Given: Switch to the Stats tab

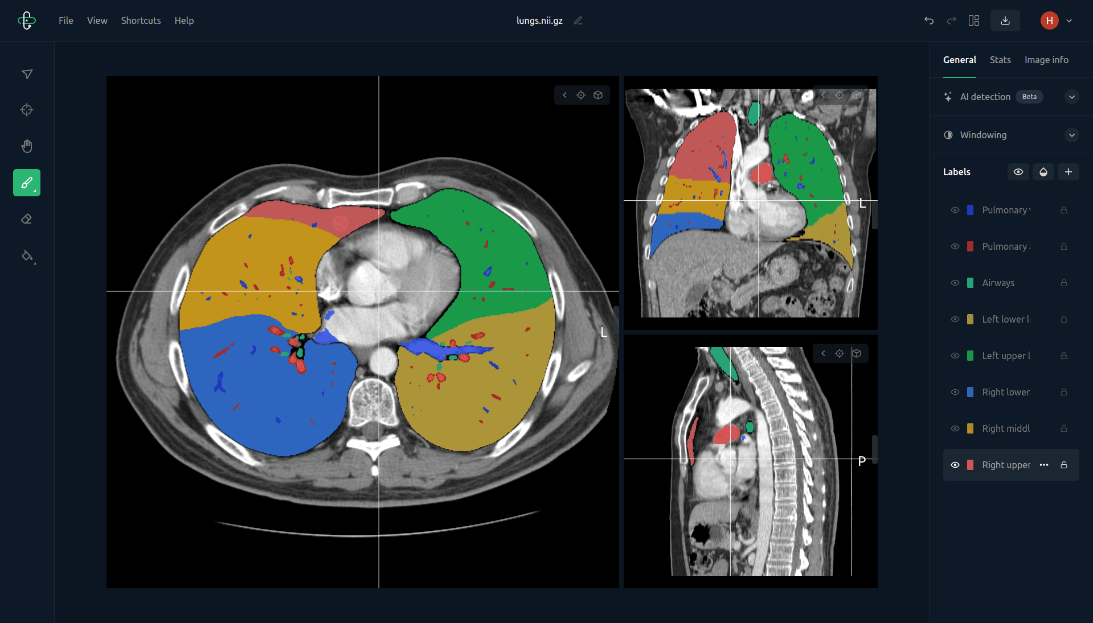Looking at the screenshot, I should (x=1000, y=60).
